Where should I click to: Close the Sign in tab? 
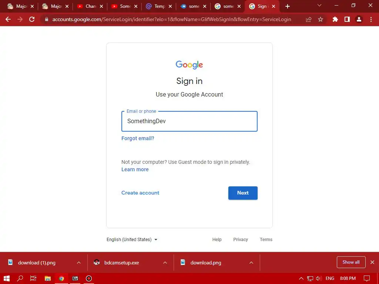[274, 6]
